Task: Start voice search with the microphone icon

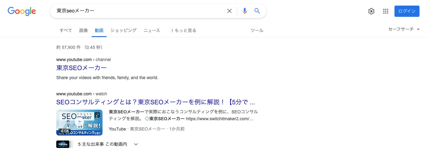Action: tap(244, 11)
